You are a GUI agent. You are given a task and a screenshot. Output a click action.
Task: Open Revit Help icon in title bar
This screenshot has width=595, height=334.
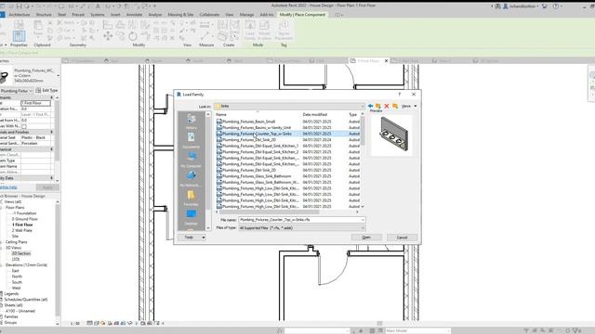pos(556,6)
